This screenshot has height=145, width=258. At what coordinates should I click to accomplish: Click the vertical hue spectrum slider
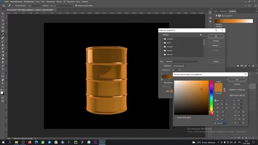click(211, 97)
